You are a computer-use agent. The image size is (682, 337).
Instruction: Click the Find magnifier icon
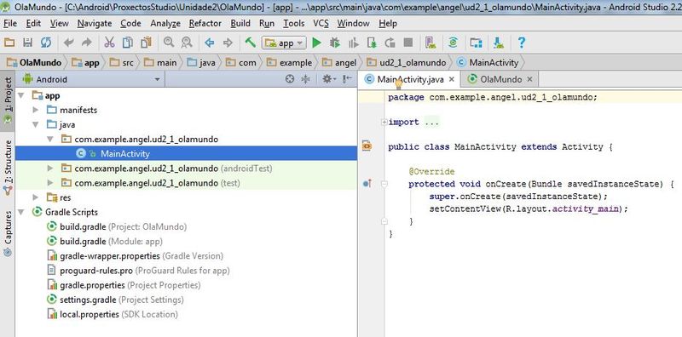pyautogui.click(x=168, y=43)
